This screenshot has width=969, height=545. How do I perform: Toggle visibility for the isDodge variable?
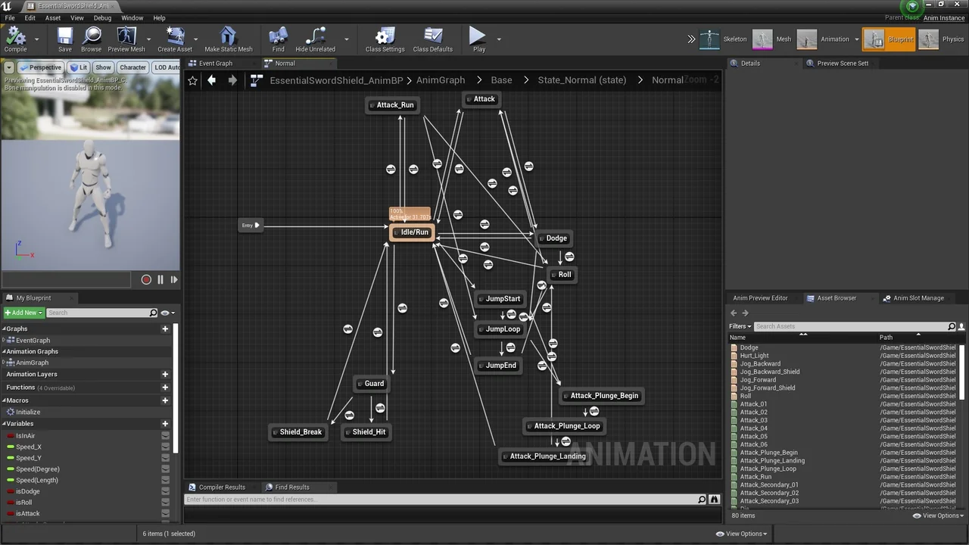tap(166, 491)
